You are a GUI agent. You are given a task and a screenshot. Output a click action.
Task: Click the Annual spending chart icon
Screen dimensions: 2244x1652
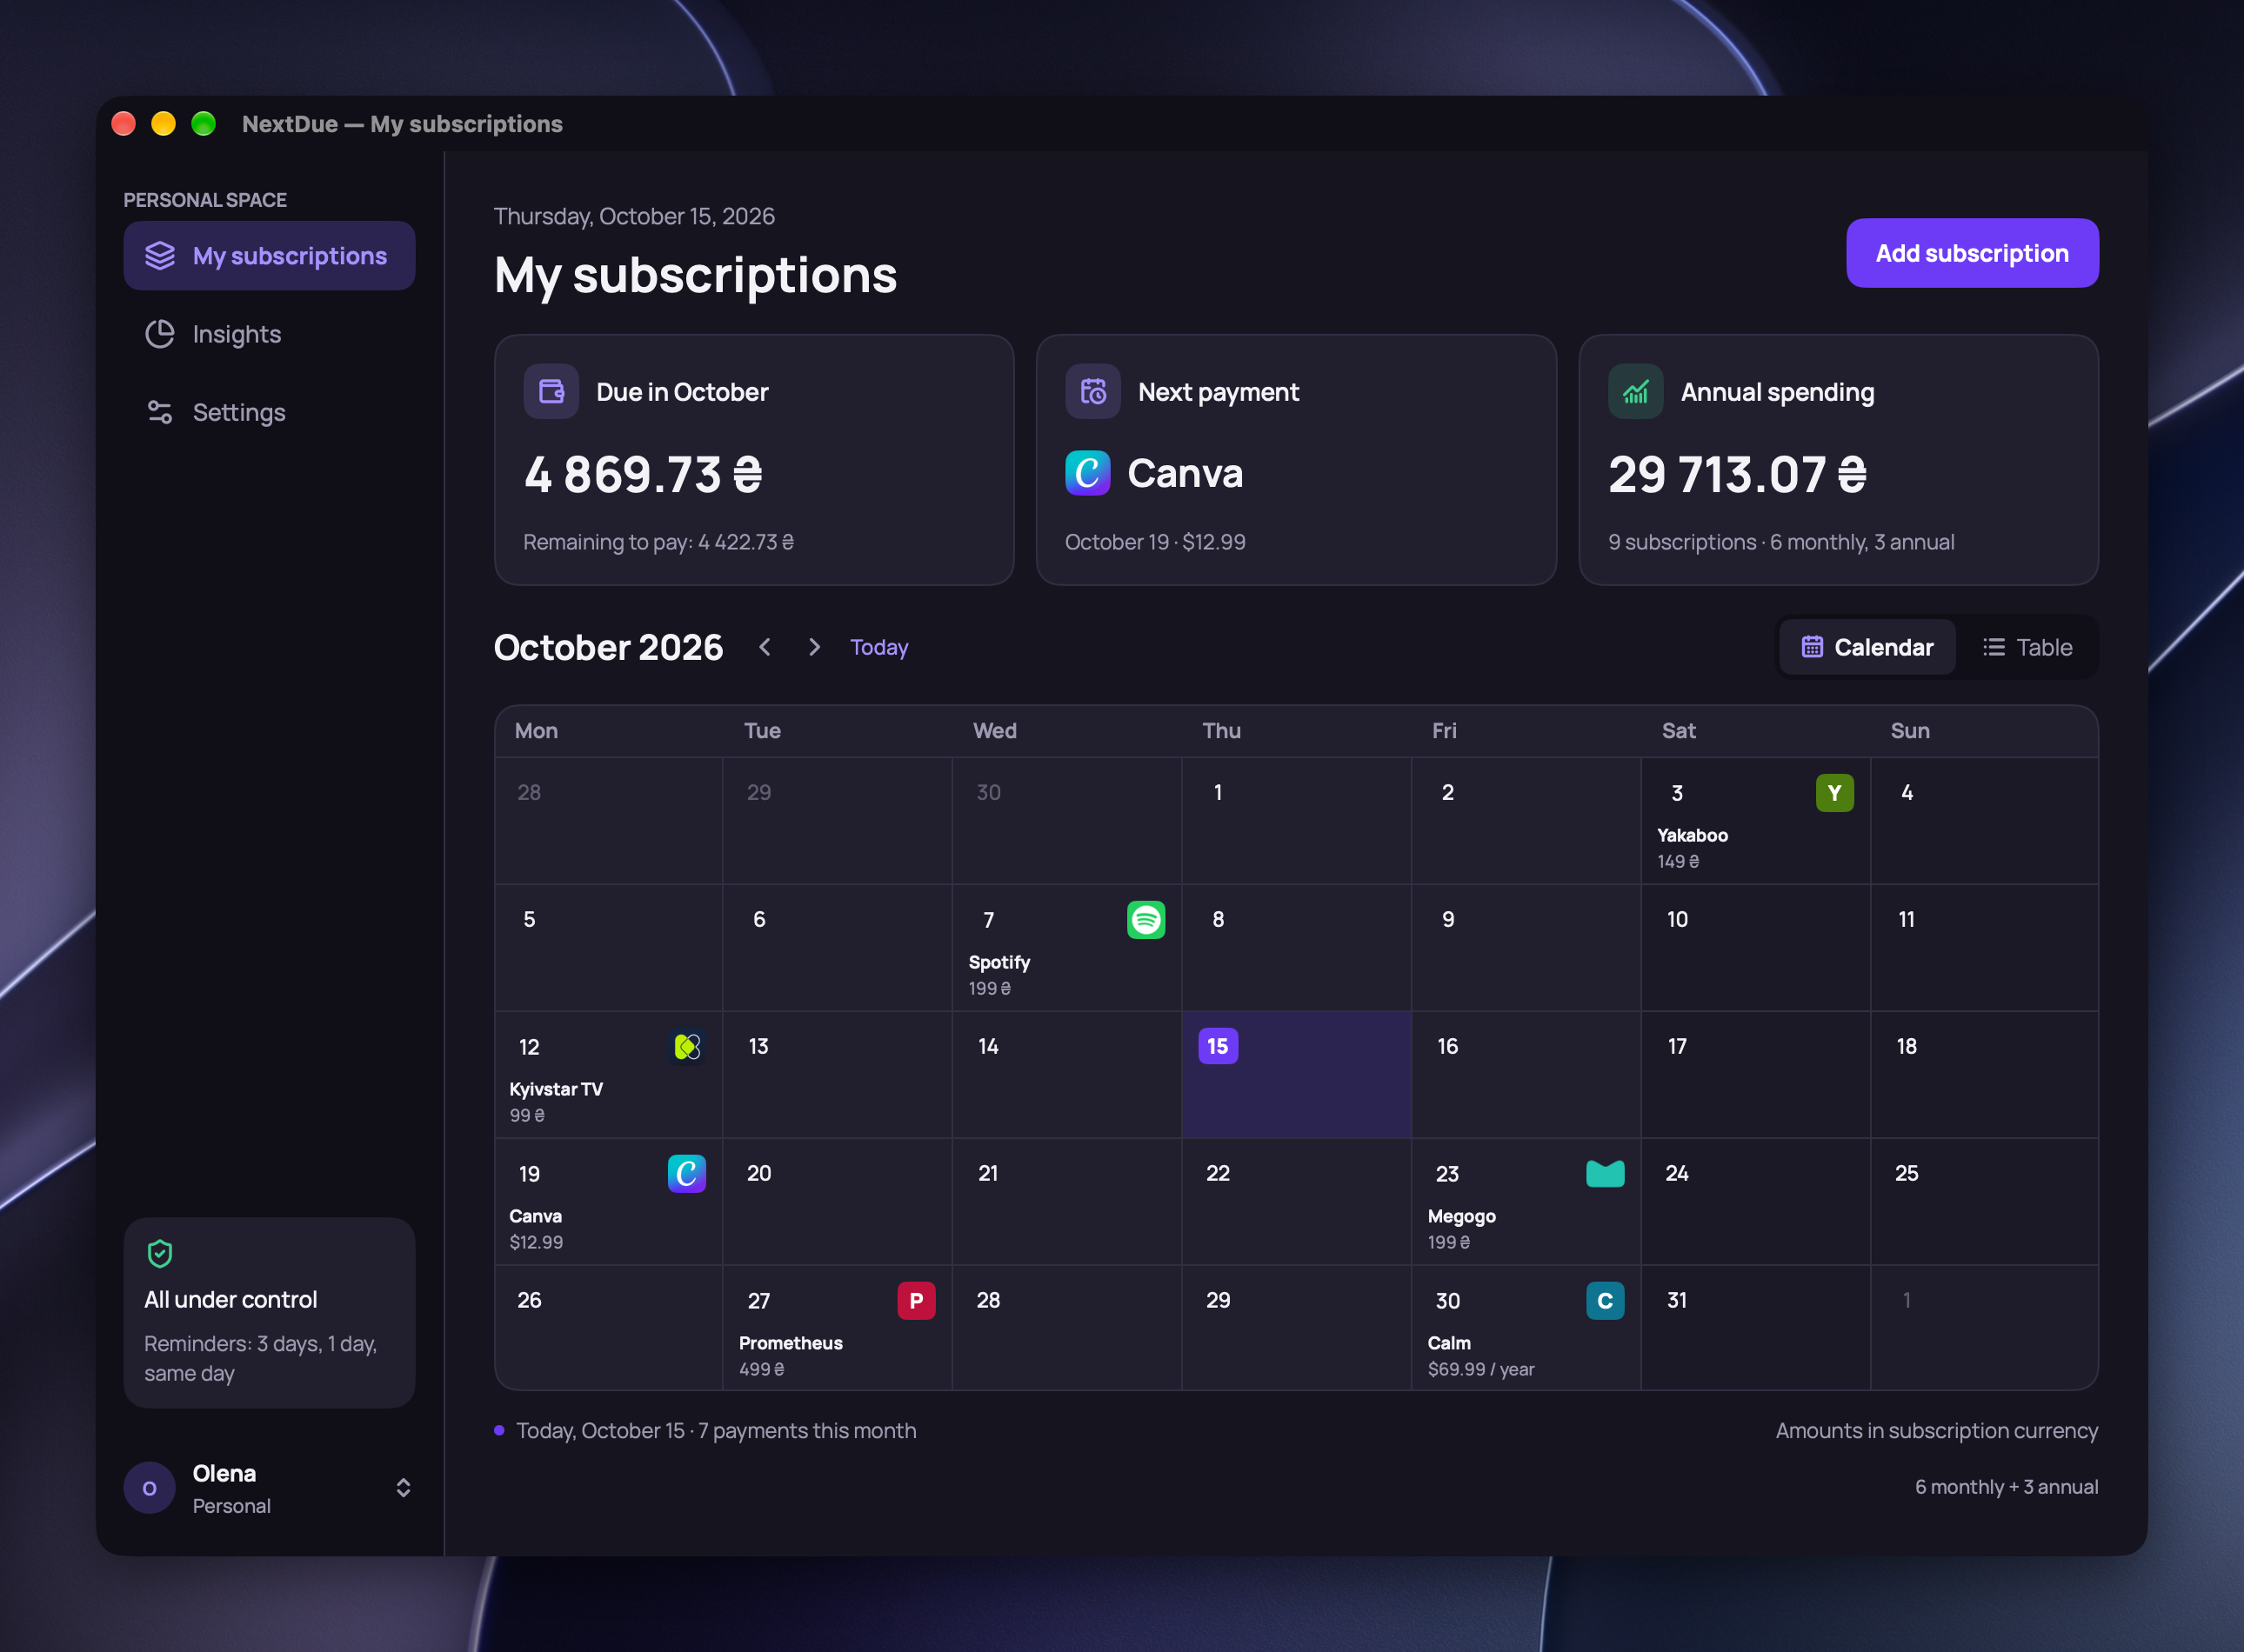pos(1635,391)
